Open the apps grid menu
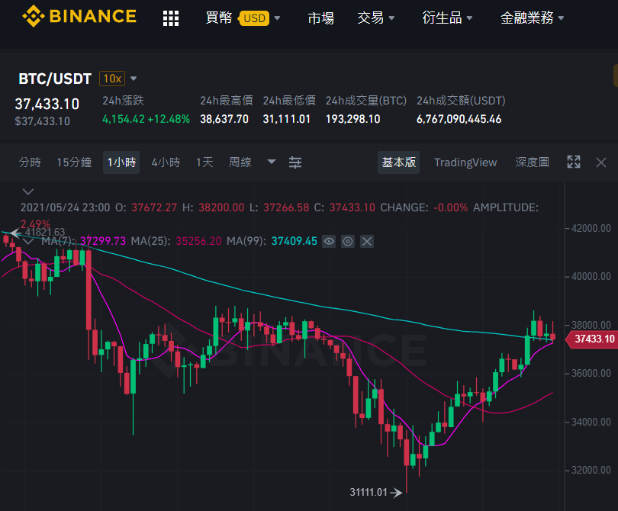 tap(171, 18)
